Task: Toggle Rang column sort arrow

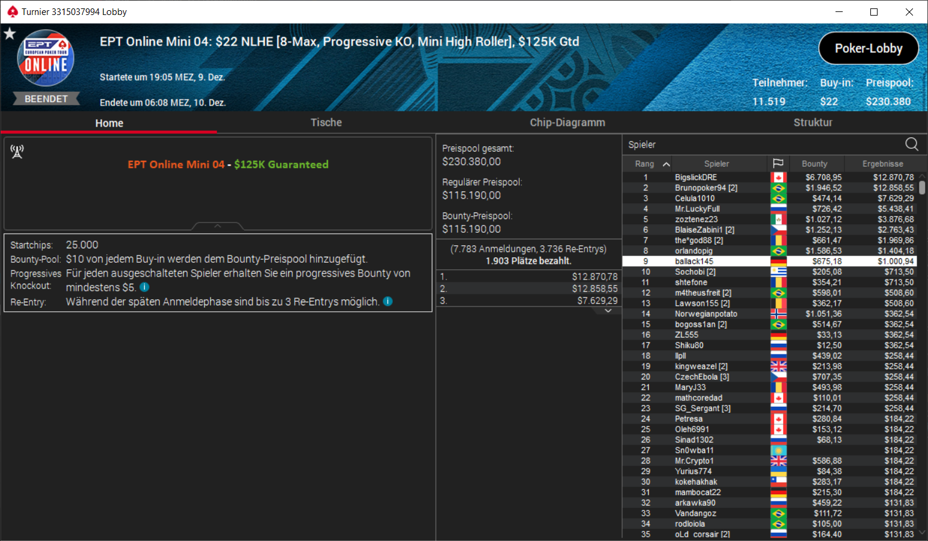Action: pyautogui.click(x=666, y=164)
